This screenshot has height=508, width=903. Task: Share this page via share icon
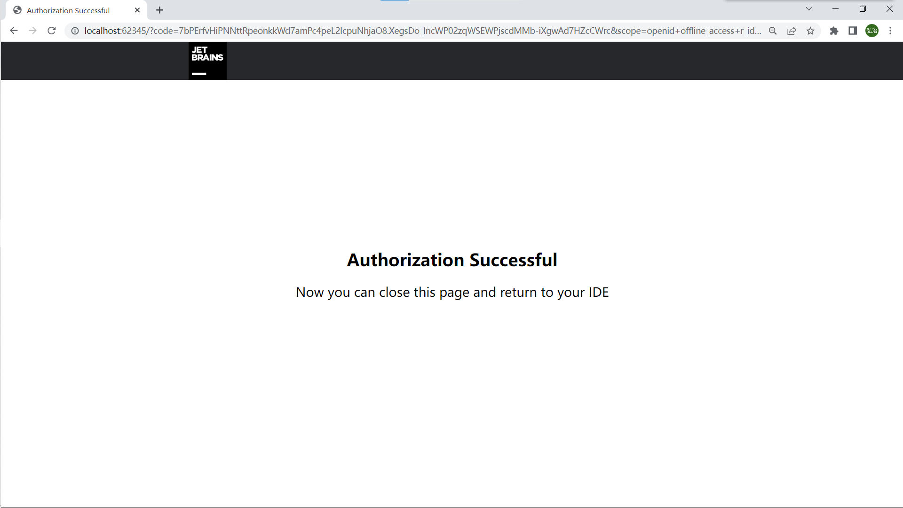792,31
